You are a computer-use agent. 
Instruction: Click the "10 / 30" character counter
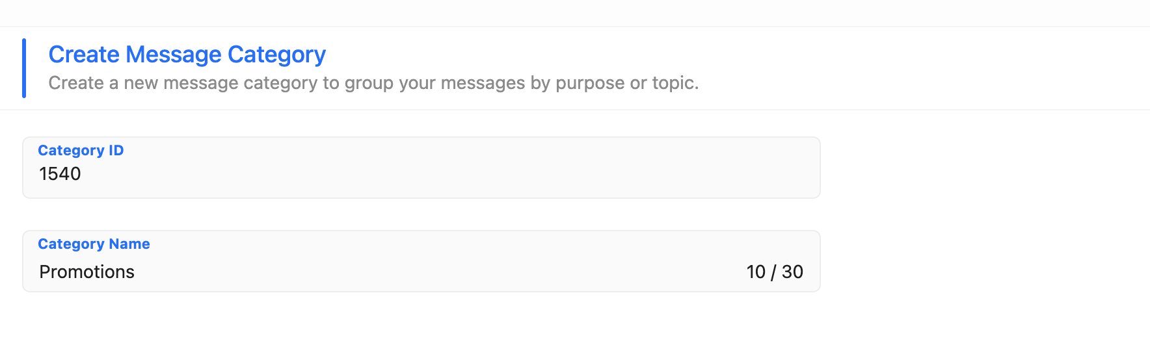[x=774, y=272]
